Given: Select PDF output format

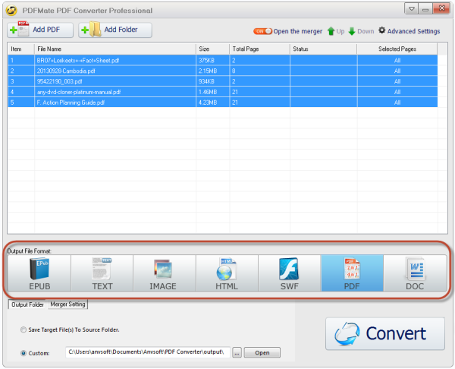Looking at the screenshot, I should [352, 273].
